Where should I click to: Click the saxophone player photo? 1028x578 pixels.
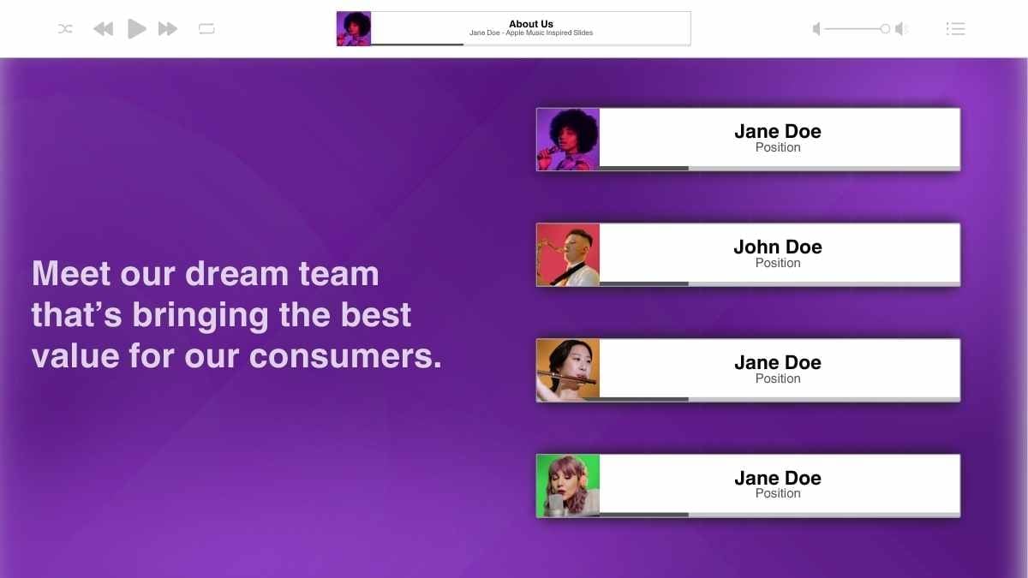pos(568,255)
